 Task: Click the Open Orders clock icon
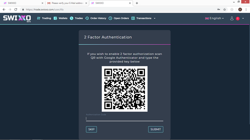coord(110,18)
